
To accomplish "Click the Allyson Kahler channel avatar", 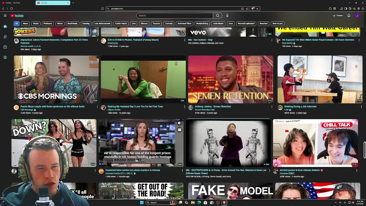I will click(104, 108).
